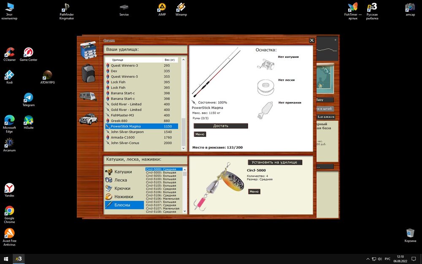Open the Меню button under Circl-5000
The width and height of the screenshot is (422, 264).
pyautogui.click(x=254, y=191)
